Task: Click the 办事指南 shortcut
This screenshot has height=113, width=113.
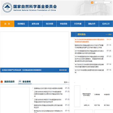Action: pyautogui.click(x=97, y=94)
